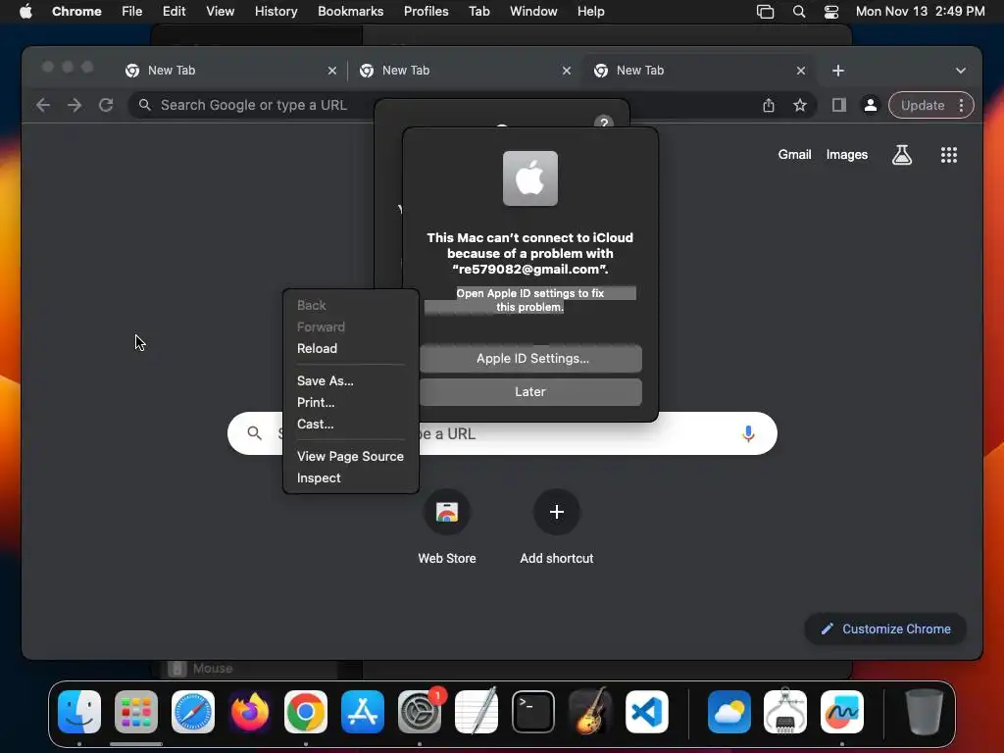Launch Safari from the dock
This screenshot has width=1004, height=753.
193,712
